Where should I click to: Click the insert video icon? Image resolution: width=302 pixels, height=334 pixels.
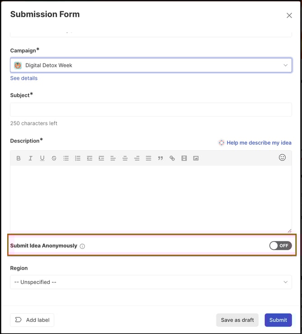coord(184,158)
